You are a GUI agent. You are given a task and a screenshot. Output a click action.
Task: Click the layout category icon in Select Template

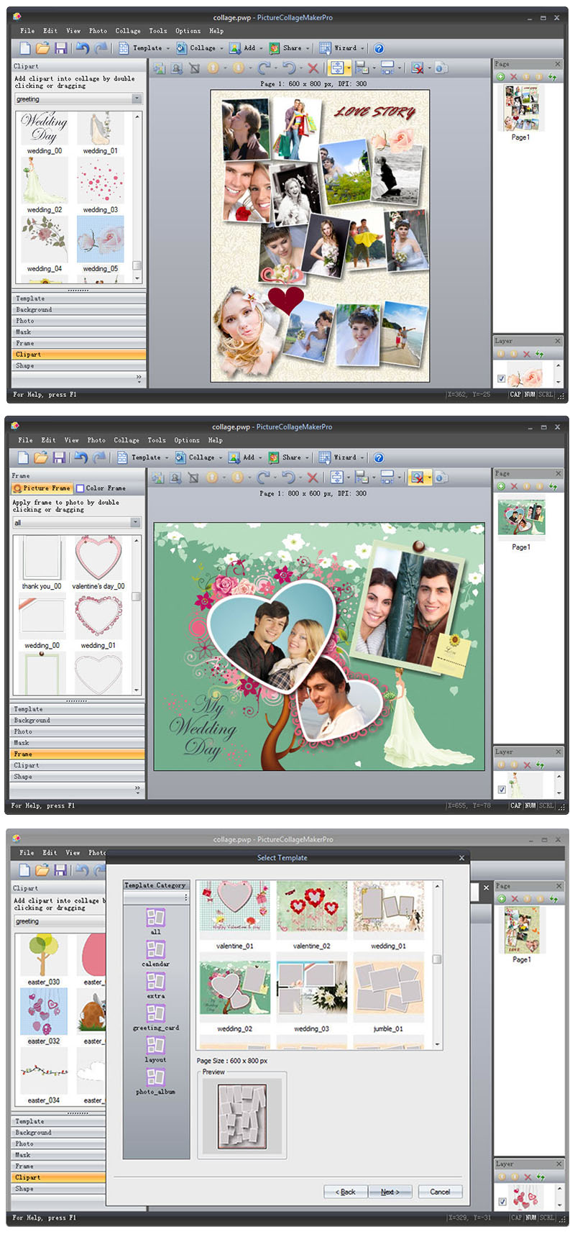click(155, 1045)
